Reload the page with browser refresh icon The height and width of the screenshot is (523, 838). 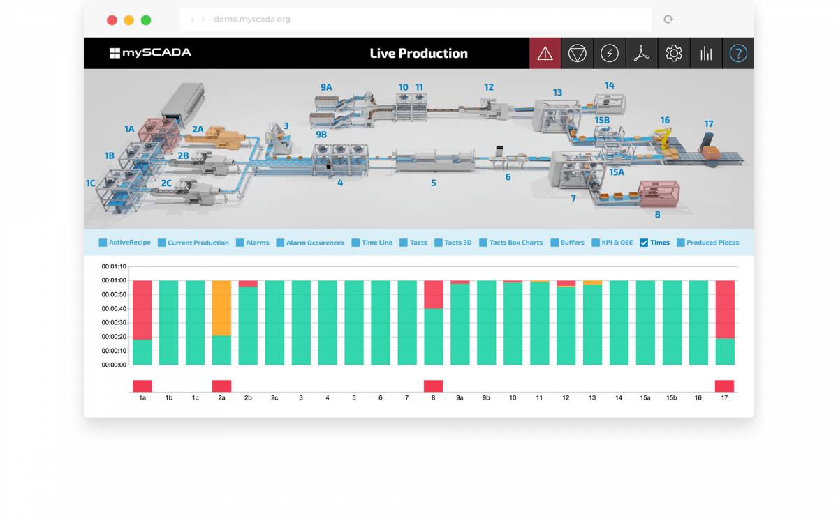coord(668,20)
